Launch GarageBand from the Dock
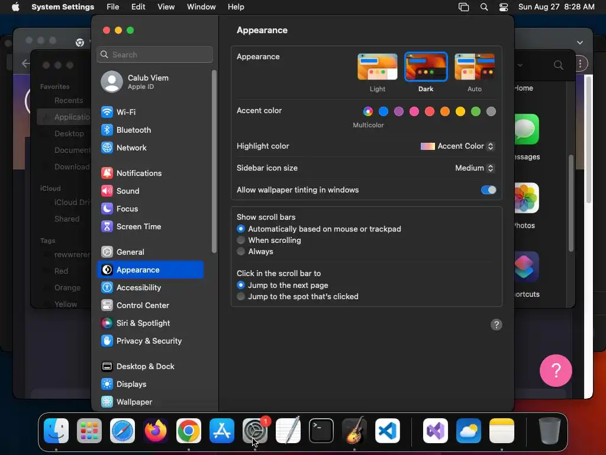 354,431
